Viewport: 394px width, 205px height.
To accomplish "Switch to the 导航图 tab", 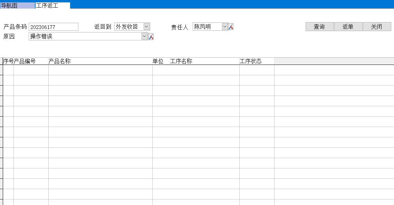I will coord(17,6).
